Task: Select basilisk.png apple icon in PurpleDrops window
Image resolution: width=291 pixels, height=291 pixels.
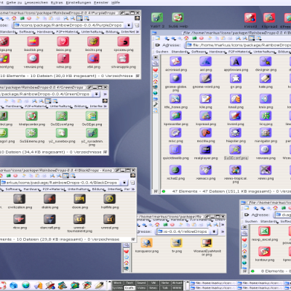Action: tap(33, 41)
